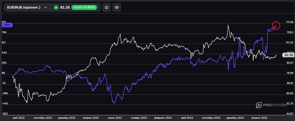
Task: Click the mscinsider logo icon
Action: pyautogui.click(x=259, y=105)
